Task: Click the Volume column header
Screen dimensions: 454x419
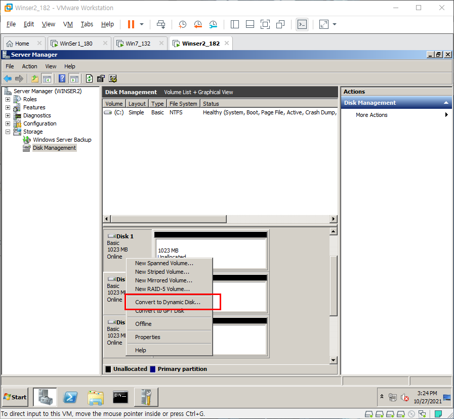Action: [114, 104]
